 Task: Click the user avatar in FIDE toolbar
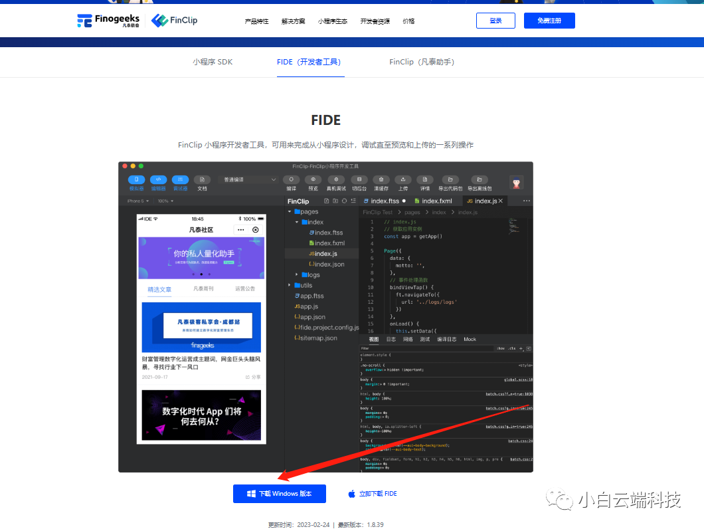(516, 183)
